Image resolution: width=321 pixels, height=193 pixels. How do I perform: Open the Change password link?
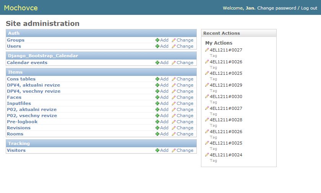[x=276, y=8]
